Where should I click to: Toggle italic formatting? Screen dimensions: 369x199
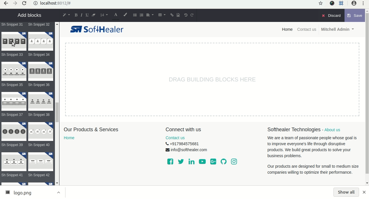tap(81, 15)
